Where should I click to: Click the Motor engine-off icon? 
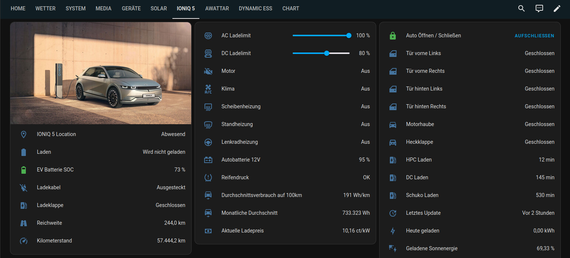coord(208,71)
